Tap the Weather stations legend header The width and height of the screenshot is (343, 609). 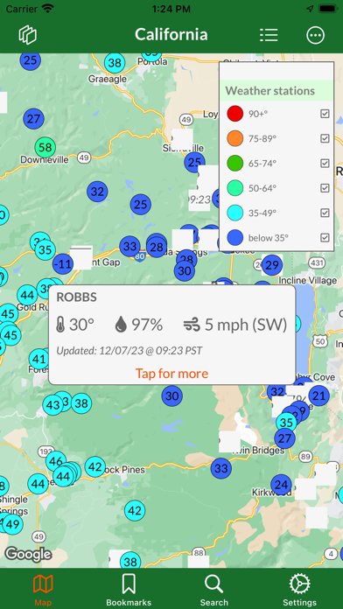click(x=276, y=91)
